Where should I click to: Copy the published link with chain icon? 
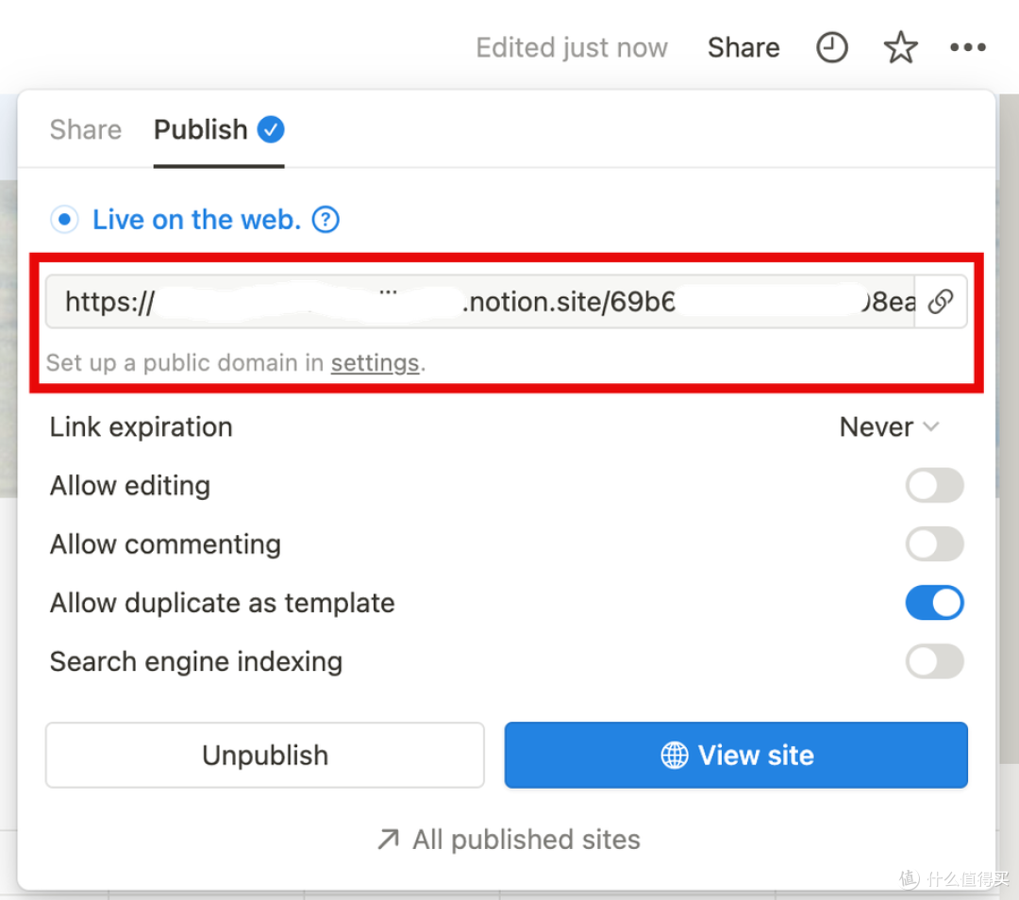[941, 302]
